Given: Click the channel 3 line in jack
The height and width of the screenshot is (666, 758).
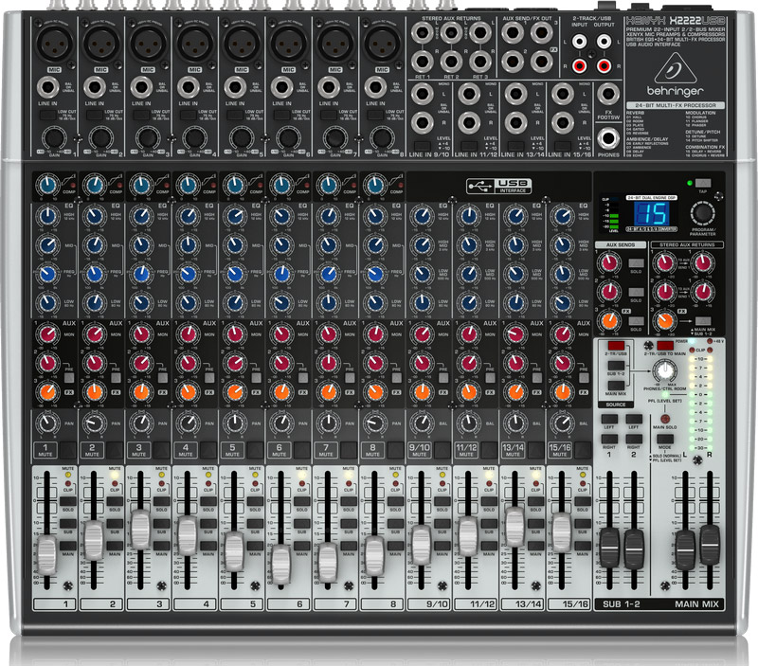Looking at the screenshot, I should pos(141,88).
